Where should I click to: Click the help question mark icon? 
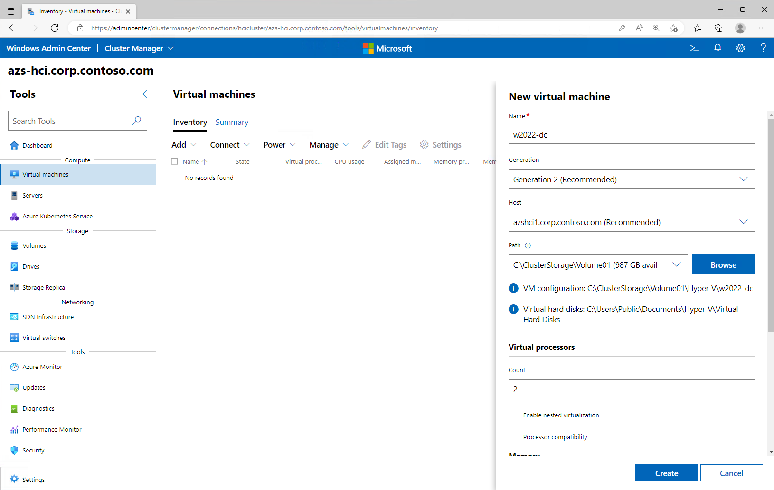(x=763, y=48)
